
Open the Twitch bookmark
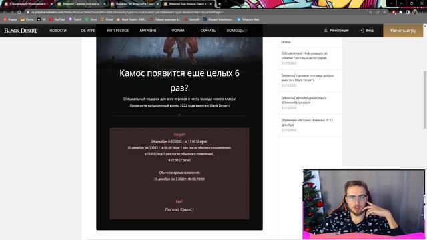pos(75,19)
